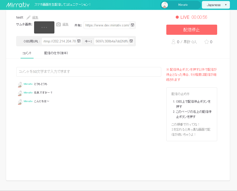Click the camera icon beside the thumbnail
Image resolution: width=237 pixels, height=191 pixels.
click(x=58, y=24)
